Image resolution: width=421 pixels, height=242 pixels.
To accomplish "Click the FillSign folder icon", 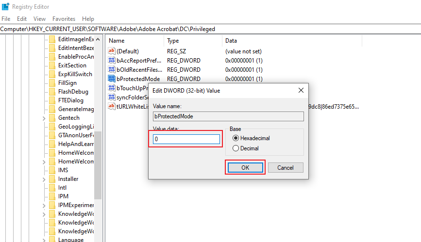I will (52, 83).
